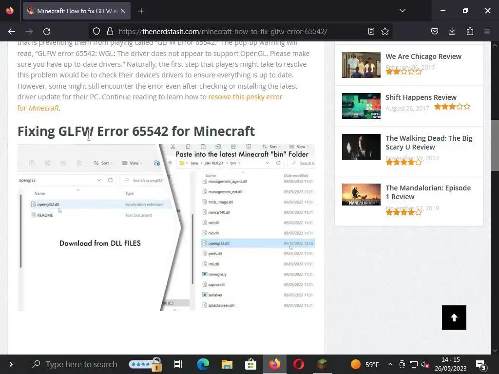Open the Firefox downloads panel
Viewport: 499px width, 374px height.
point(452,31)
